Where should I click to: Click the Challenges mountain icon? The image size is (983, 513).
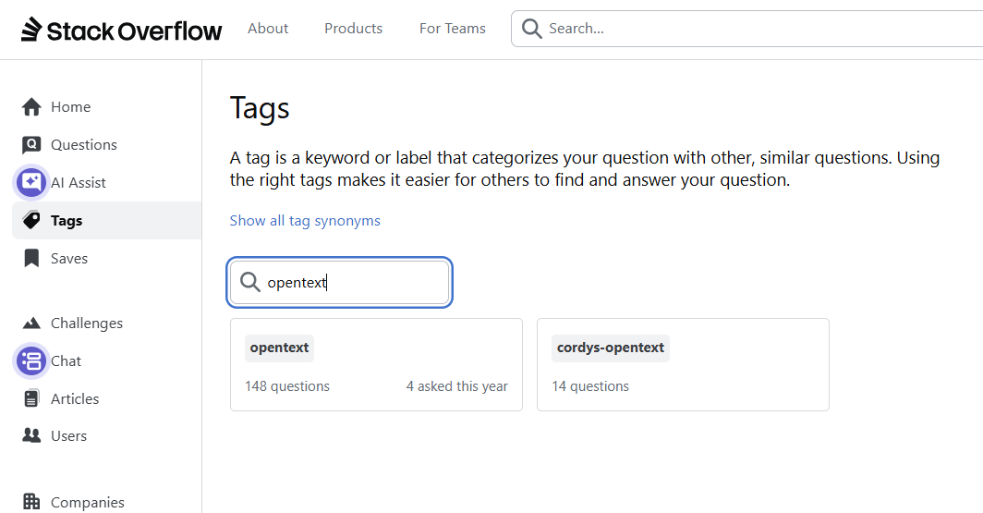[x=31, y=323]
